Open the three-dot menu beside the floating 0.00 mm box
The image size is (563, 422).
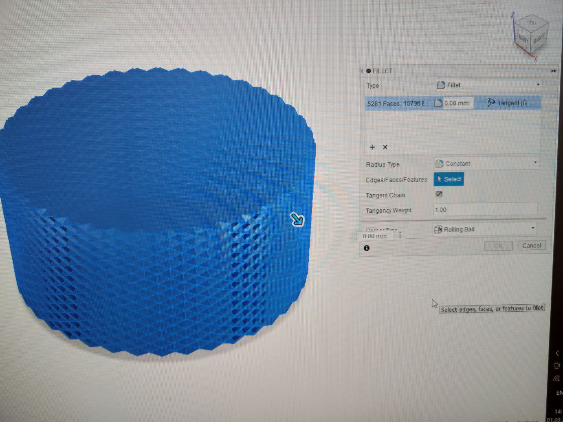click(x=400, y=235)
